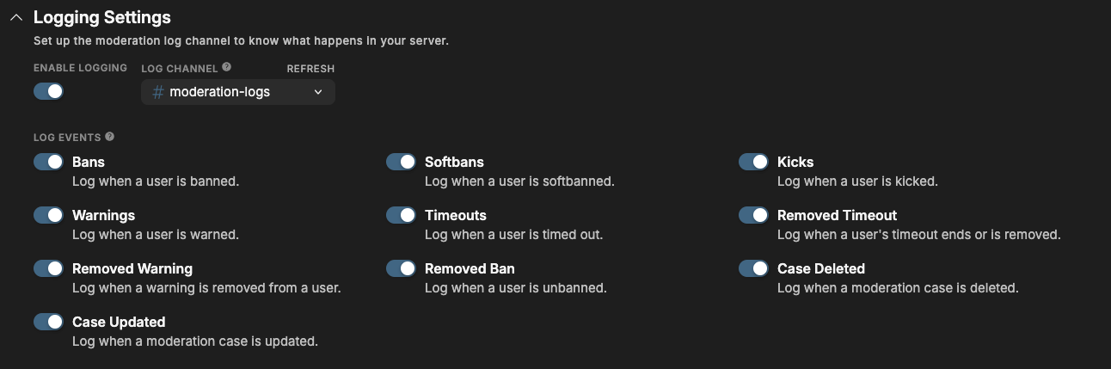The width and height of the screenshot is (1111, 369).
Task: Turn off the Removed Ban toggle
Action: [402, 268]
